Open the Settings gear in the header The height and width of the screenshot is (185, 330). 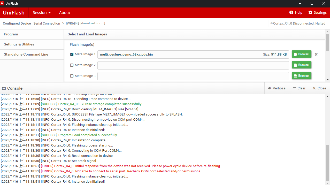pos(317,12)
